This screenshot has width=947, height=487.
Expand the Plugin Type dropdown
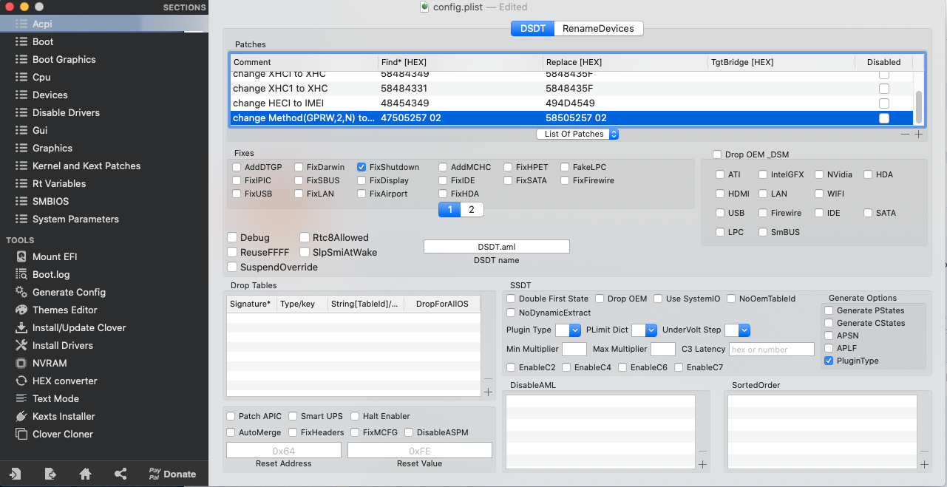point(568,330)
